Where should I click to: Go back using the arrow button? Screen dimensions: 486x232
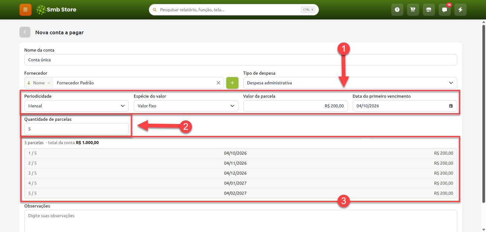(x=25, y=32)
